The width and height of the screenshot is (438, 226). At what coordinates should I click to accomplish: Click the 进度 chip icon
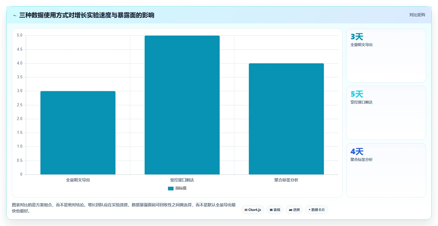pos(291,210)
